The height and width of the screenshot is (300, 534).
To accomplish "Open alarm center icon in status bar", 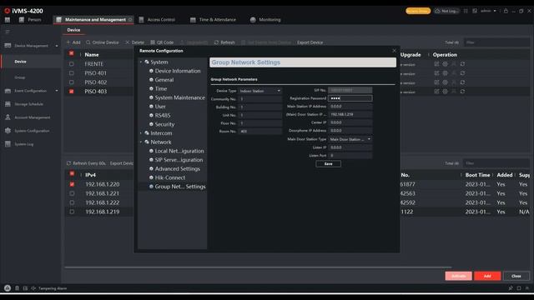I will (x=8, y=288).
